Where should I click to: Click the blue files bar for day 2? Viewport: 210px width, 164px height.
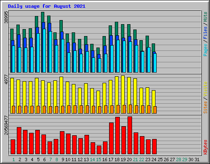click(x=19, y=41)
